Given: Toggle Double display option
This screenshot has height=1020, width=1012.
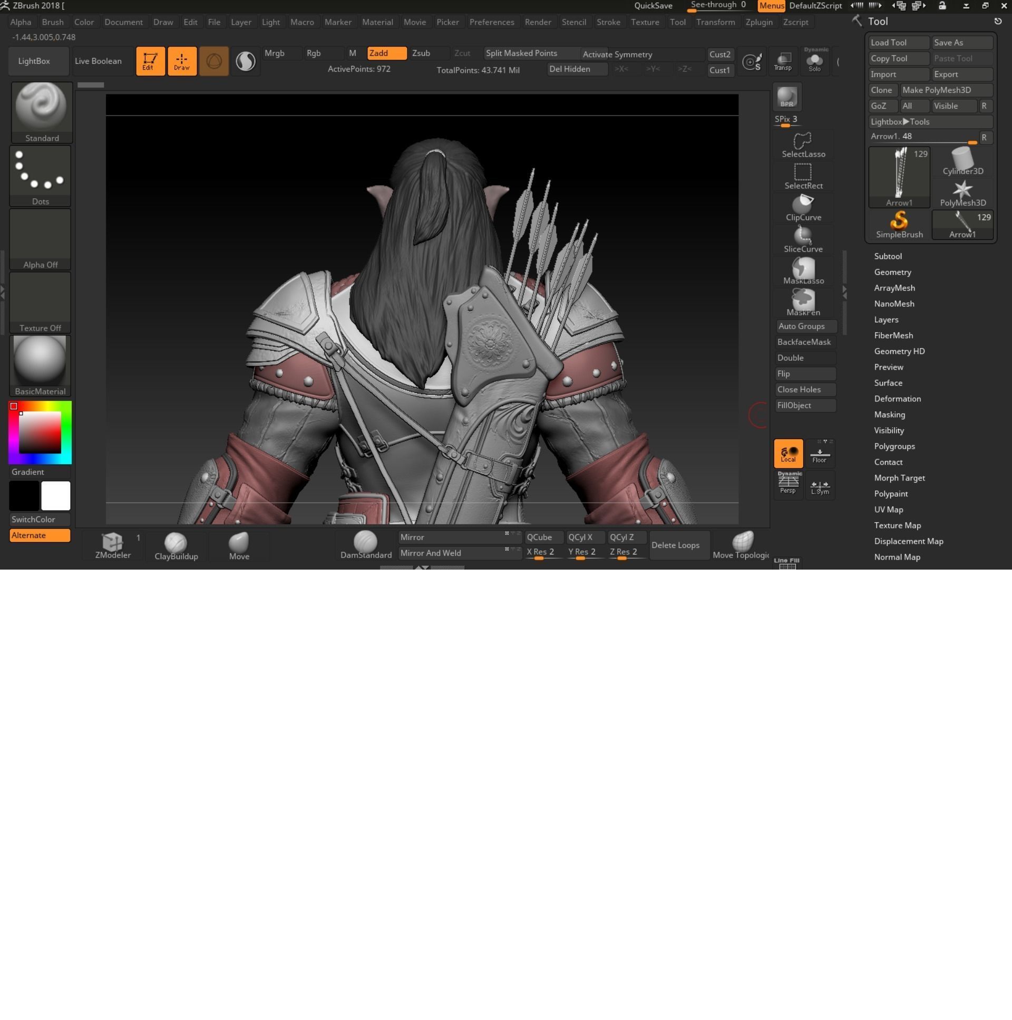Looking at the screenshot, I should pyautogui.click(x=805, y=358).
